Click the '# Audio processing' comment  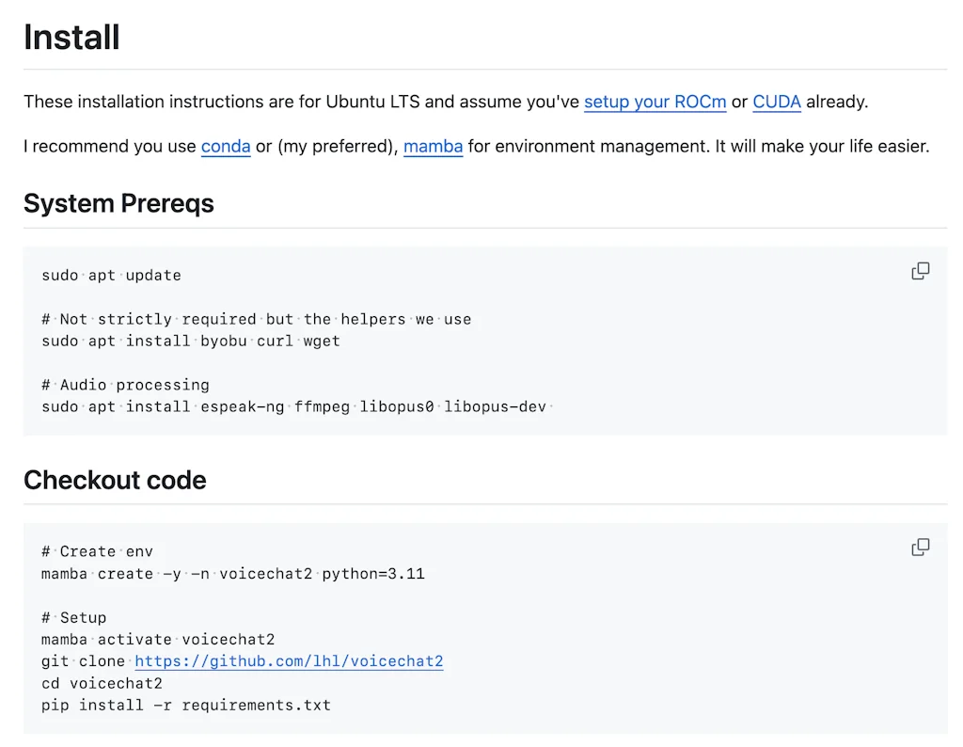click(125, 385)
